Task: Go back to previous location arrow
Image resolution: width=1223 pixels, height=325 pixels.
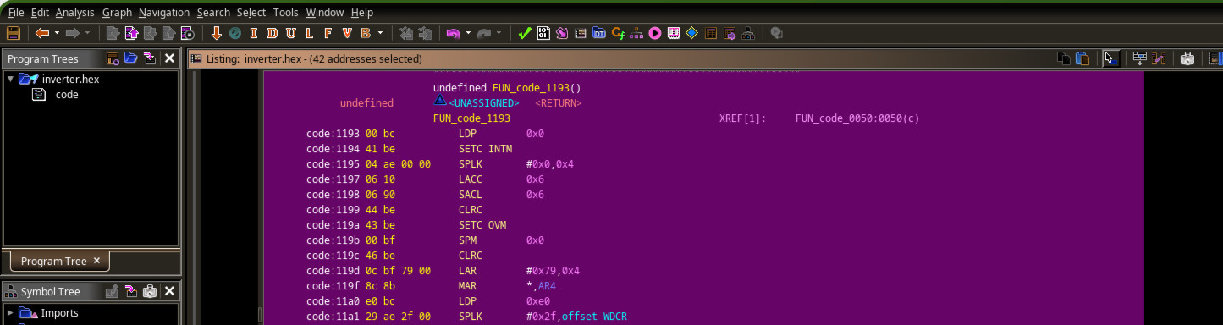Action: 41,33
